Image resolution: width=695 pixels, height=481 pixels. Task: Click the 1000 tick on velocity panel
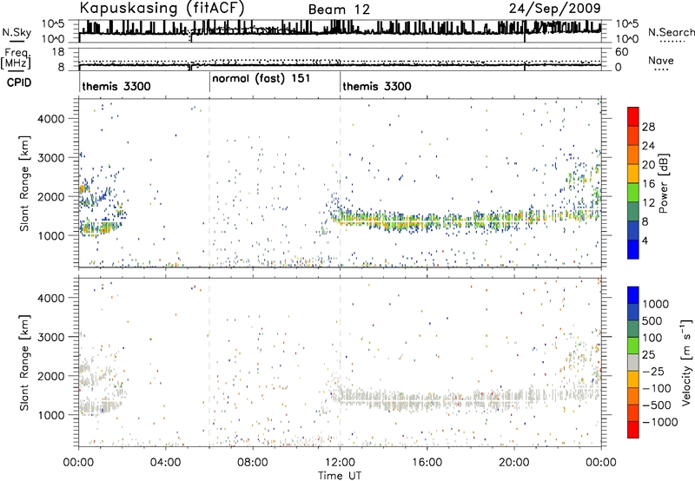[50, 415]
